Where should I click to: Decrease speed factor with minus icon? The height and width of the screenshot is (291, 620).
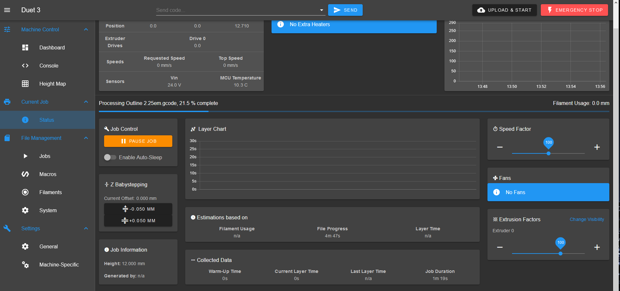500,147
